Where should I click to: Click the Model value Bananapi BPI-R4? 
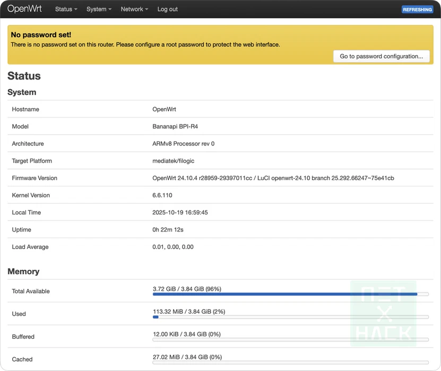175,127
